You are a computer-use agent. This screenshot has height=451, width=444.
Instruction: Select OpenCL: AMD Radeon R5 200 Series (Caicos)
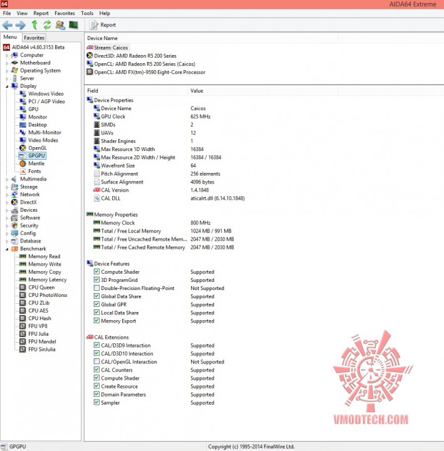click(x=141, y=64)
